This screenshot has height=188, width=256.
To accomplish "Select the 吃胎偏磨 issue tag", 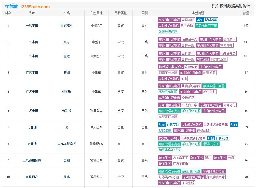I will (x=191, y=67).
